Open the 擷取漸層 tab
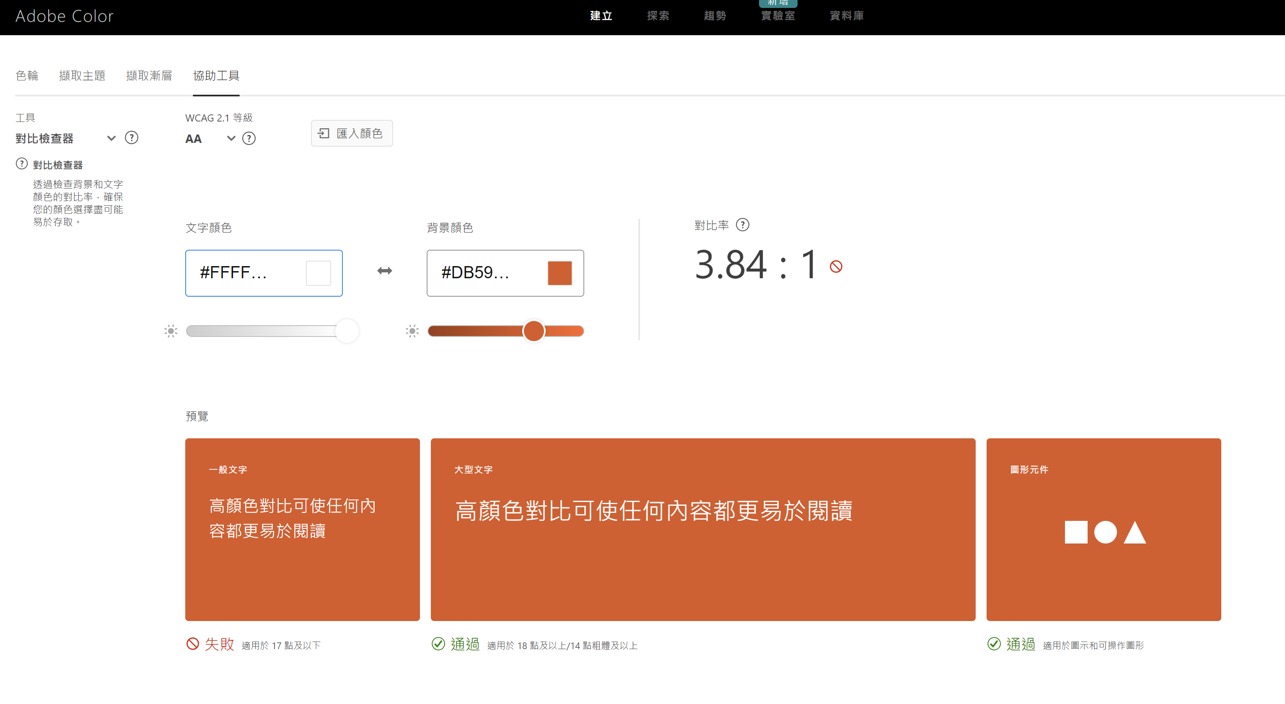 click(149, 76)
